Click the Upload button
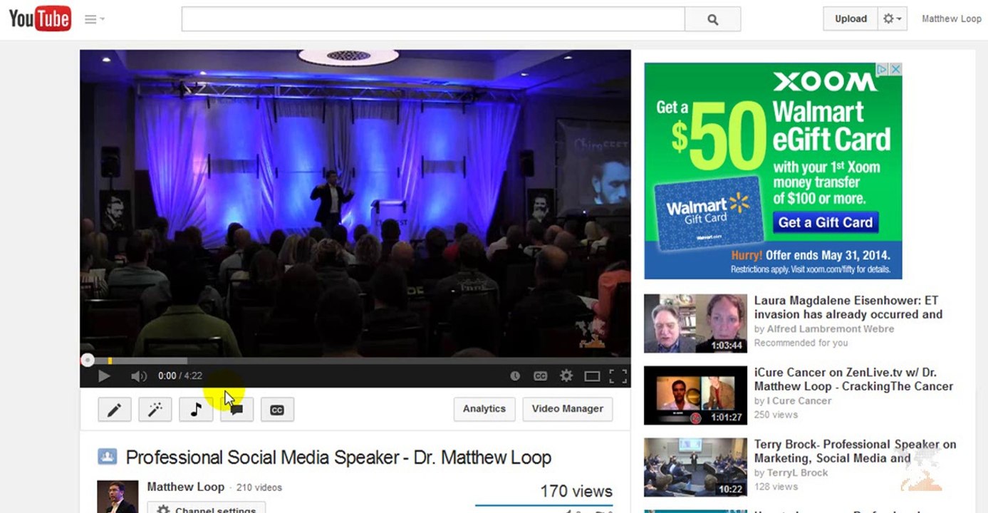The height and width of the screenshot is (513, 988). click(x=851, y=19)
